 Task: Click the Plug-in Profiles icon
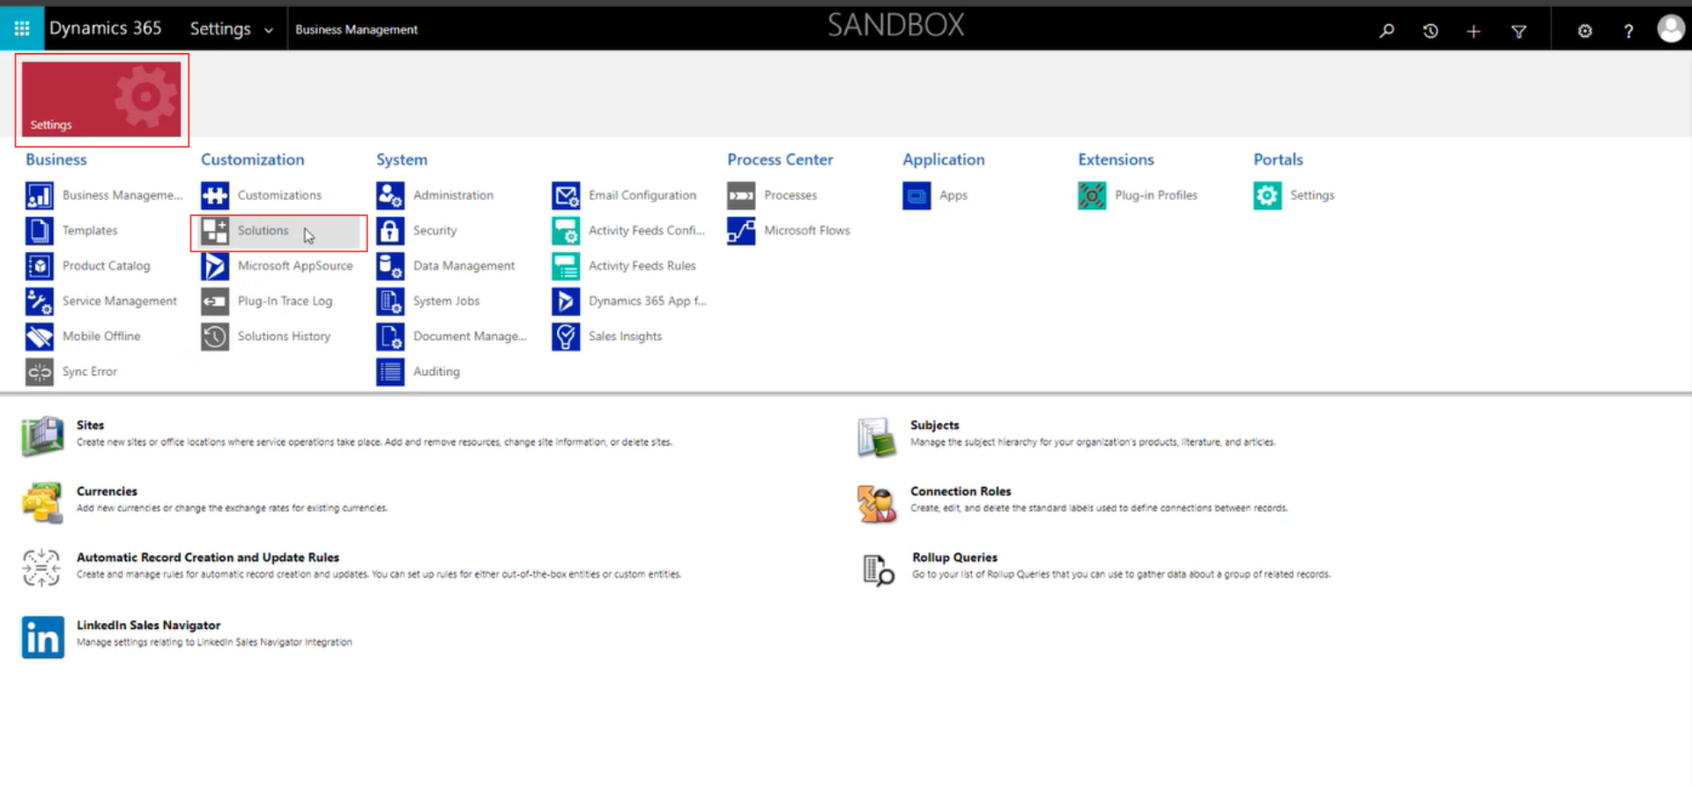tap(1092, 196)
